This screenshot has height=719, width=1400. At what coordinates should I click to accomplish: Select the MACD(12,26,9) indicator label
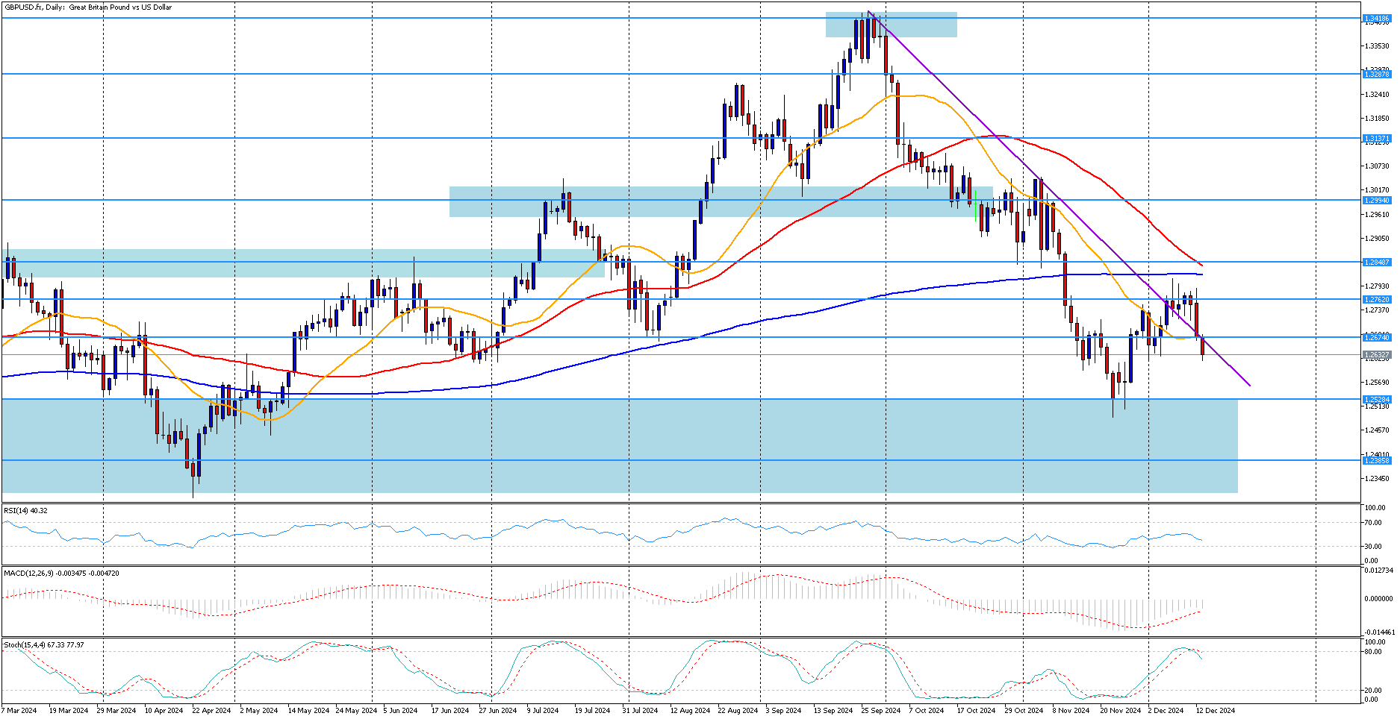point(61,573)
